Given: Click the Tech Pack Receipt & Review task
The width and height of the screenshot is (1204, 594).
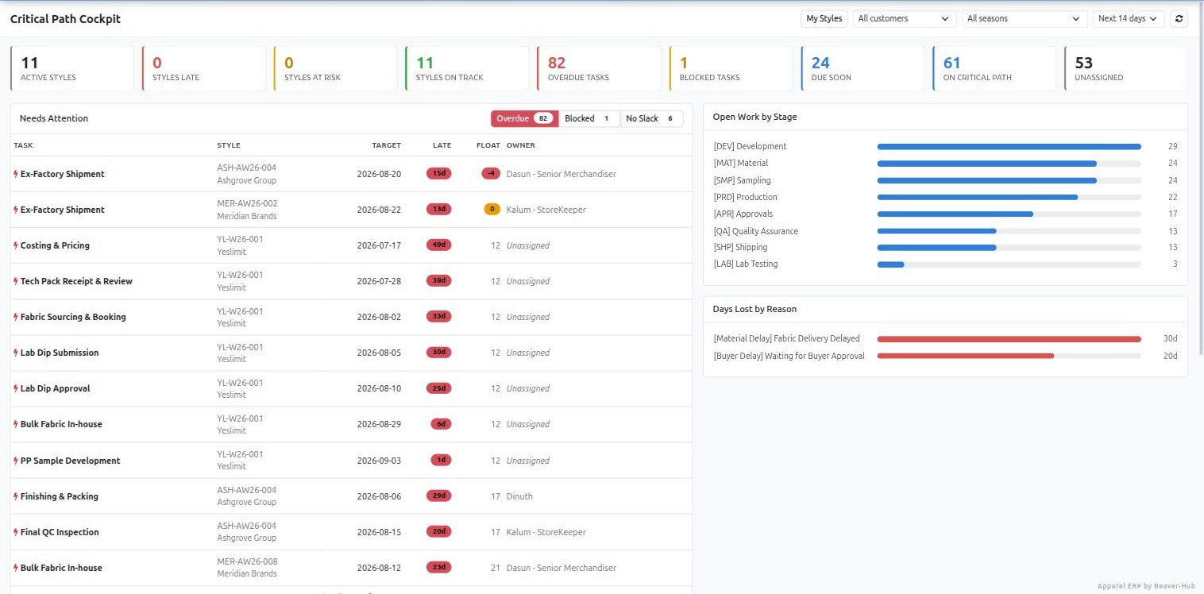Looking at the screenshot, I should pos(76,281).
